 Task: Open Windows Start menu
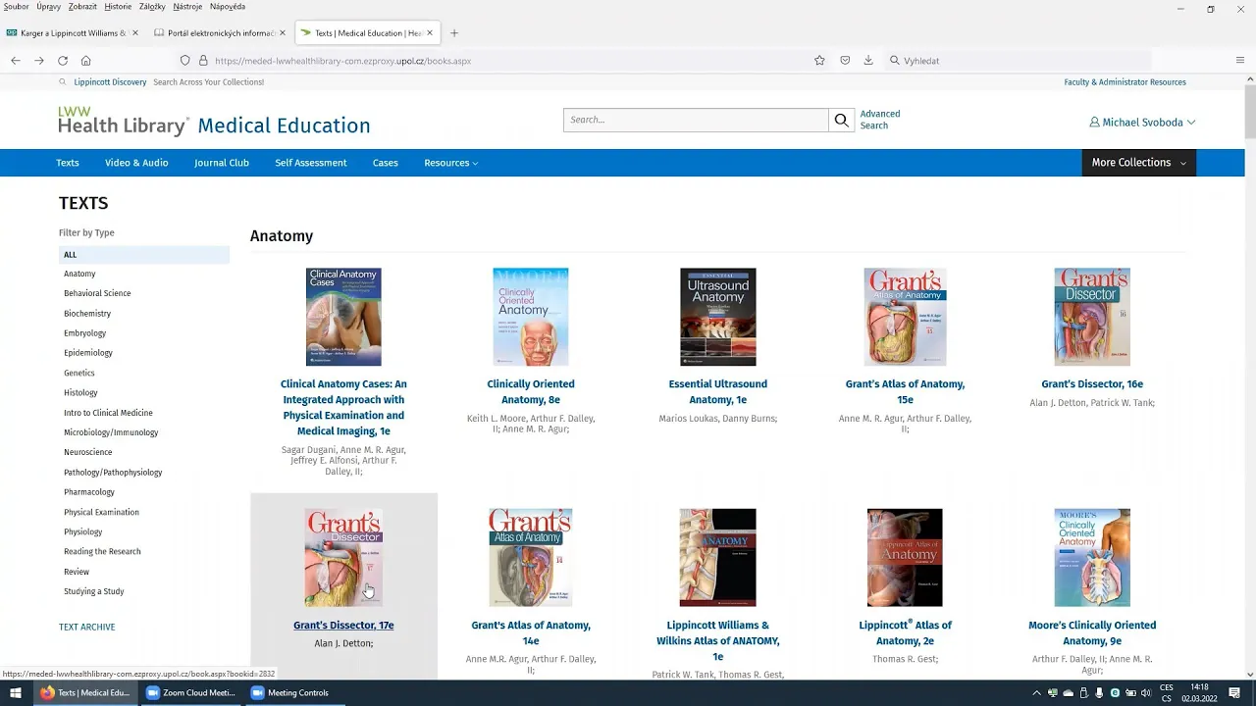(x=16, y=692)
